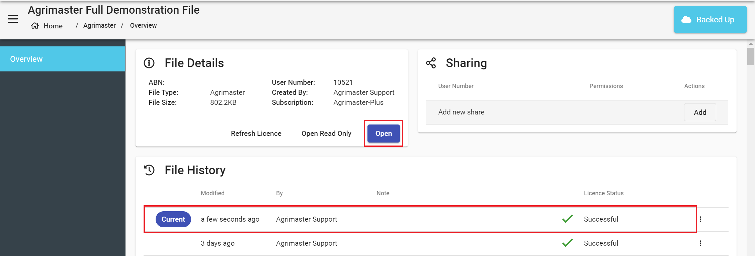Image resolution: width=755 pixels, height=256 pixels.
Task: Click the User Number column header in Sharing
Action: 456,86
